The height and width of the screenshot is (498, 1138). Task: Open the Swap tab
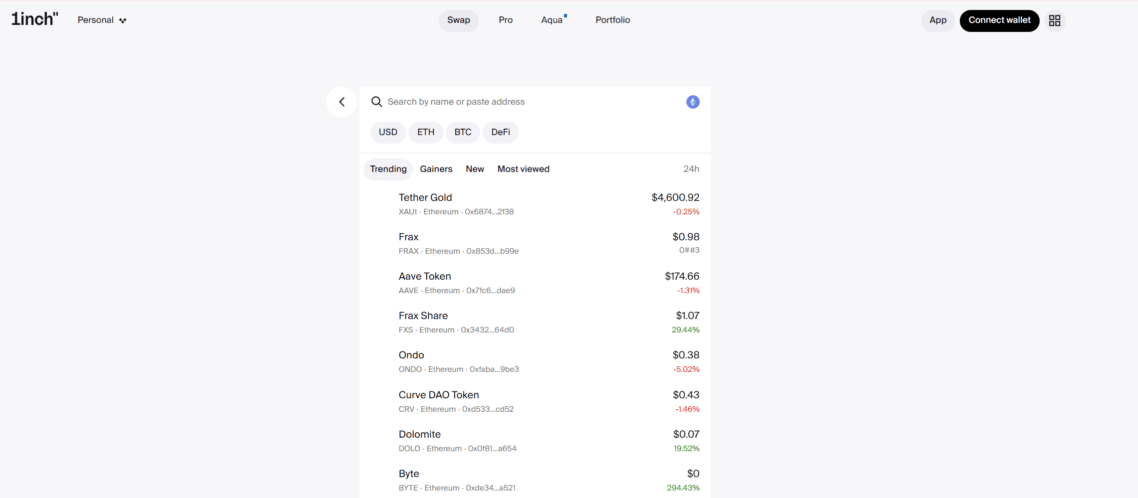(x=458, y=20)
